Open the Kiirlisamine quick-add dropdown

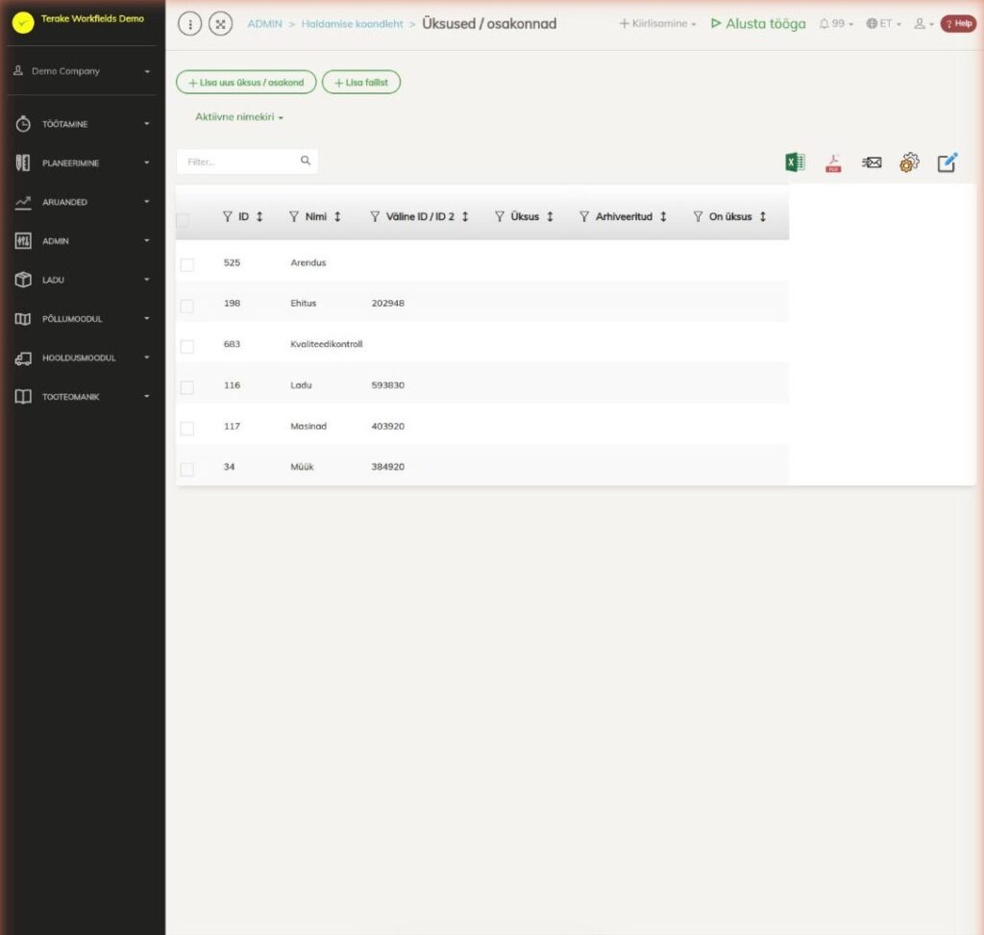657,24
